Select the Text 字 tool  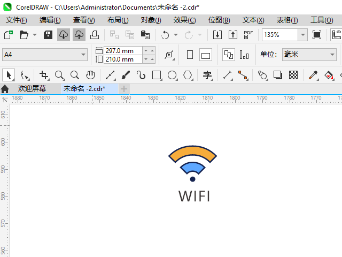207,75
